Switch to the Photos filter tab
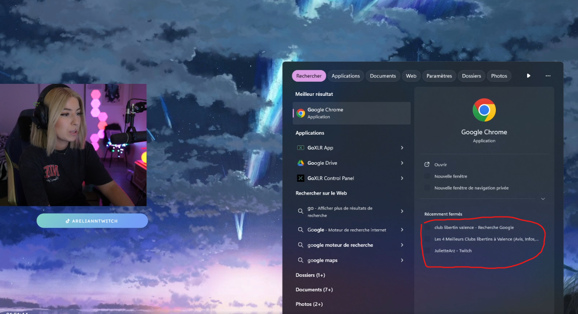The height and width of the screenshot is (314, 578). point(499,76)
